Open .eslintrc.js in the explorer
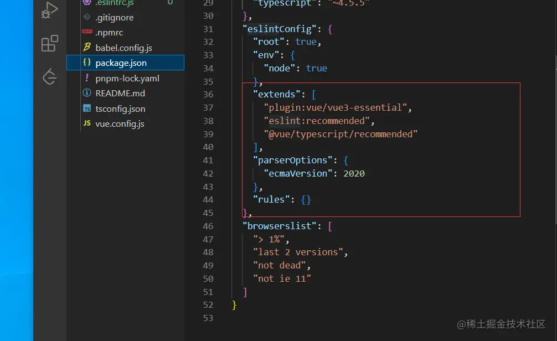This screenshot has height=341, width=557. click(x=115, y=3)
